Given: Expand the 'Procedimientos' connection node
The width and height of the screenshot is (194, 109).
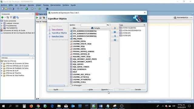Looking at the screenshot, I should click(x=2, y=26).
